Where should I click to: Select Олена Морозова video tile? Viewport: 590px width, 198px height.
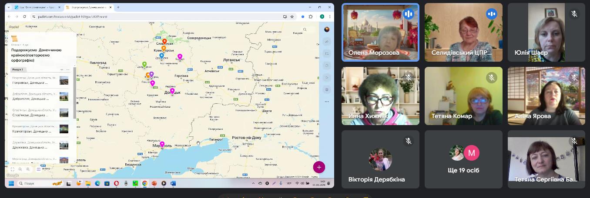point(380,33)
